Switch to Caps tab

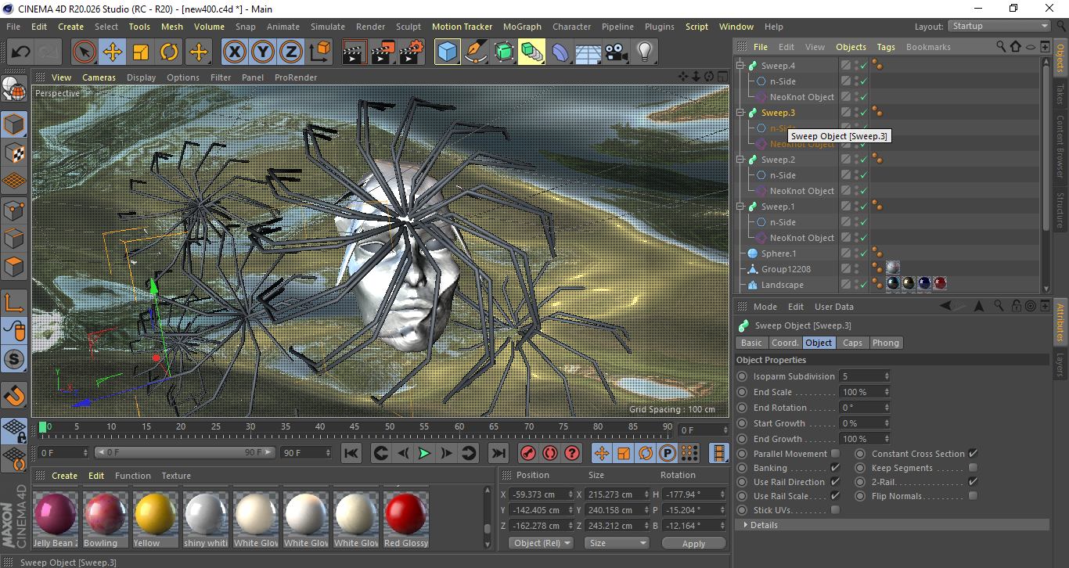coord(852,343)
